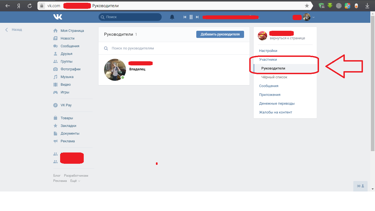Open Настройки in community menu
This screenshot has width=375, height=211.
point(268,51)
